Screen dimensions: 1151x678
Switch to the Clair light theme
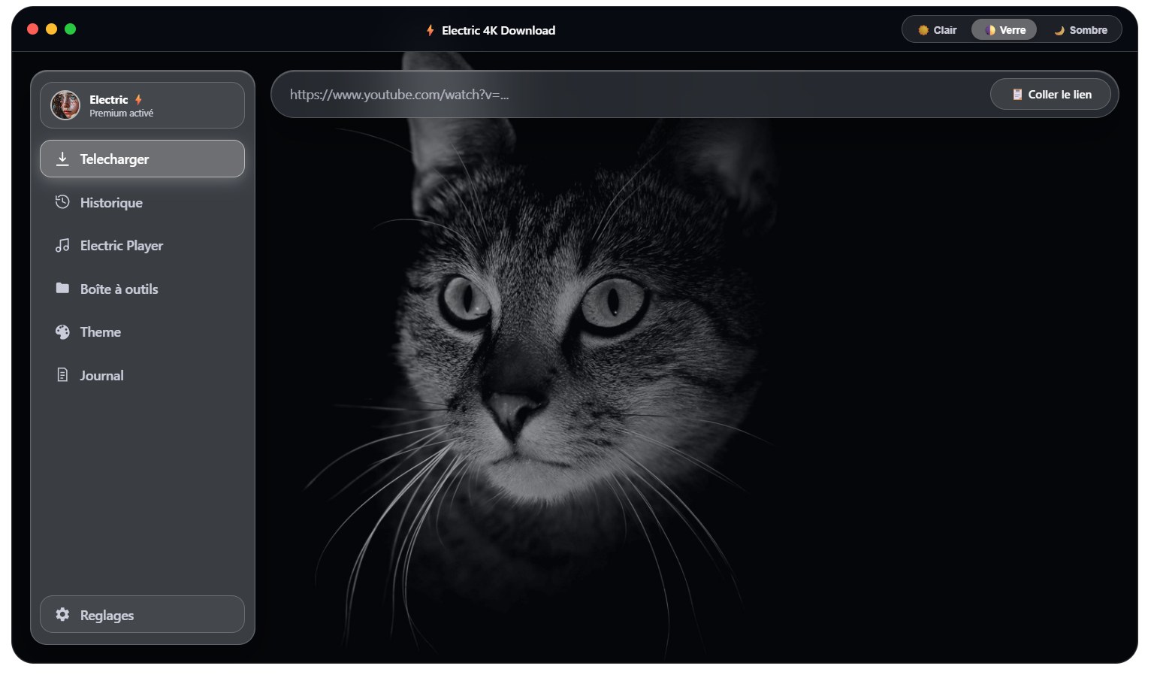937,30
